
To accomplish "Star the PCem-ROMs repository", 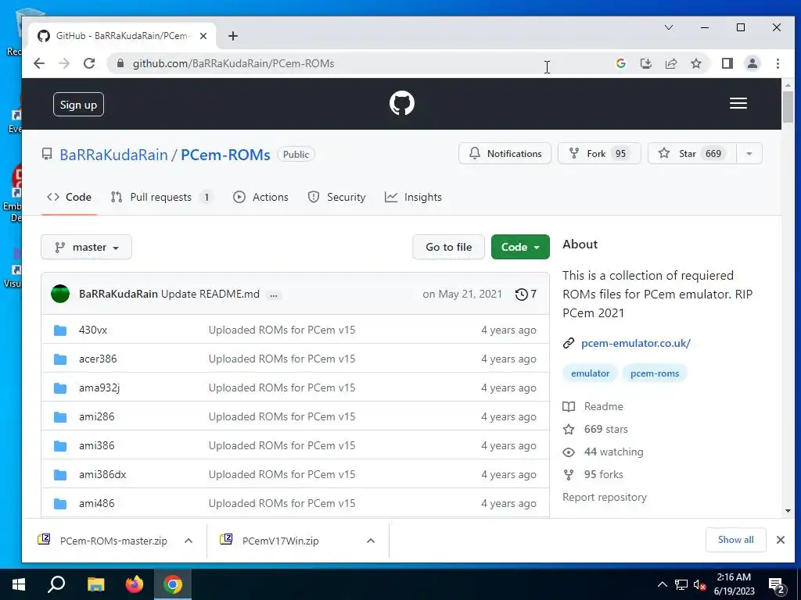I will [692, 154].
